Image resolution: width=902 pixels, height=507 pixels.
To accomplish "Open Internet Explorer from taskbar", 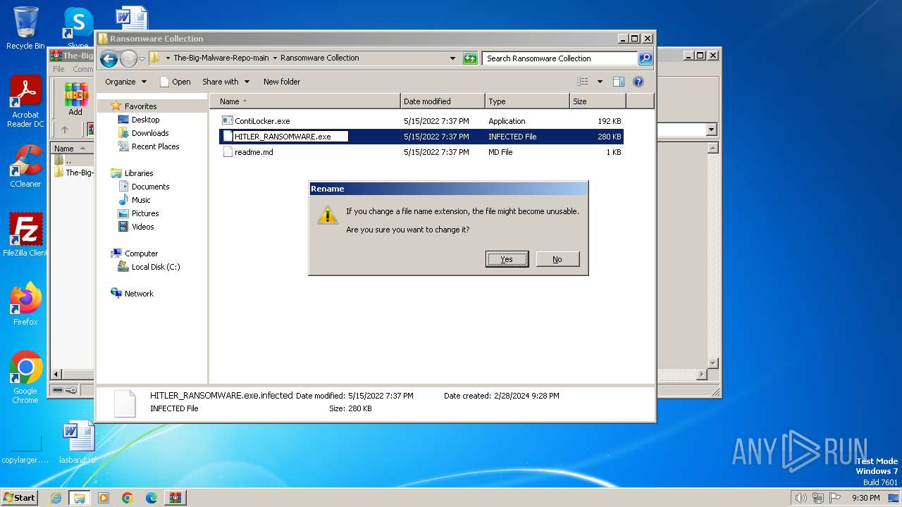I will 56,498.
